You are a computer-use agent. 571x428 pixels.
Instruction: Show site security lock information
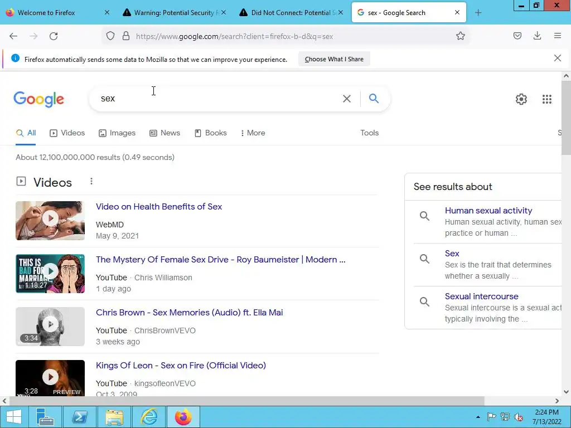[x=126, y=36]
